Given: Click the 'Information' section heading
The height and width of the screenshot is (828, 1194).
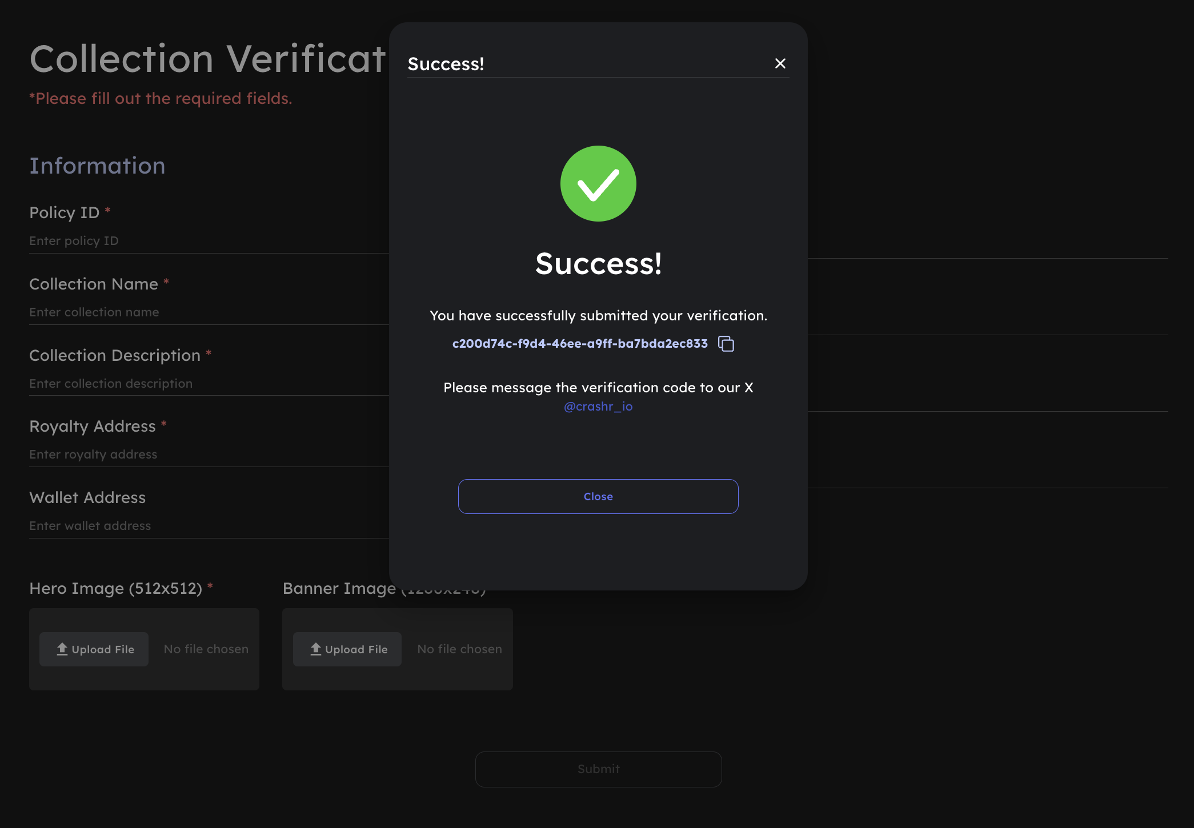Looking at the screenshot, I should click(97, 166).
